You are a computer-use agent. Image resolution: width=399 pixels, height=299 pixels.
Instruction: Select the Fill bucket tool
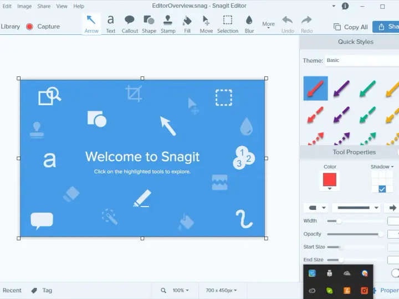pos(187,24)
